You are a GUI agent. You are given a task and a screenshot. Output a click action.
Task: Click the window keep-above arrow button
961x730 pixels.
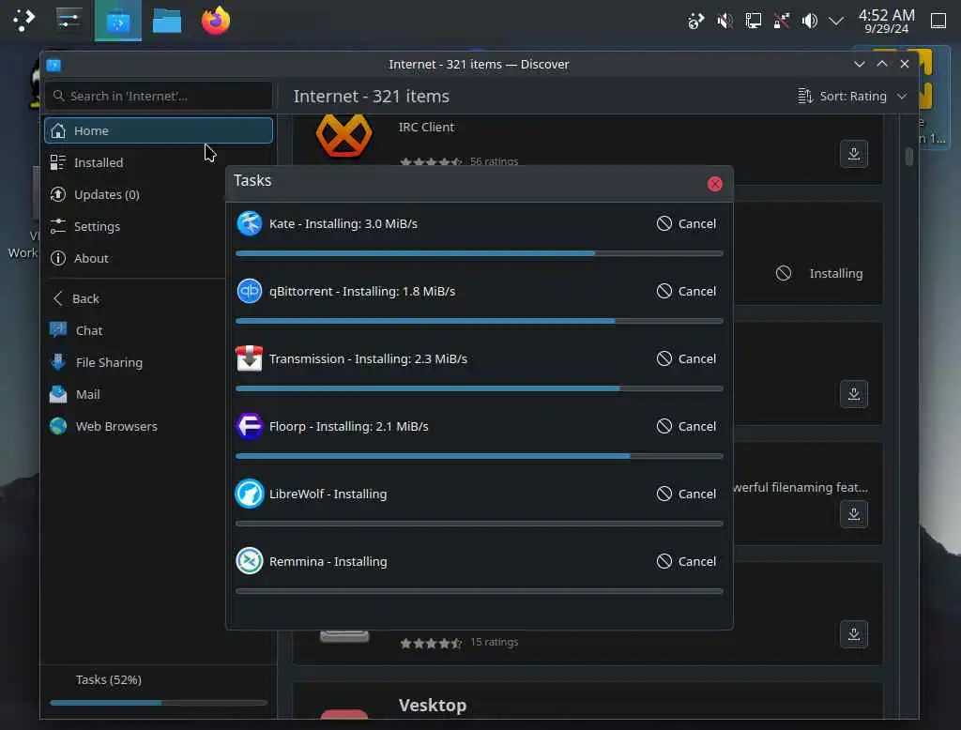[882, 64]
